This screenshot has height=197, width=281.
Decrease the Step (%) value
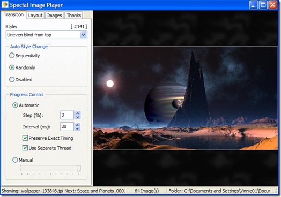78,117
